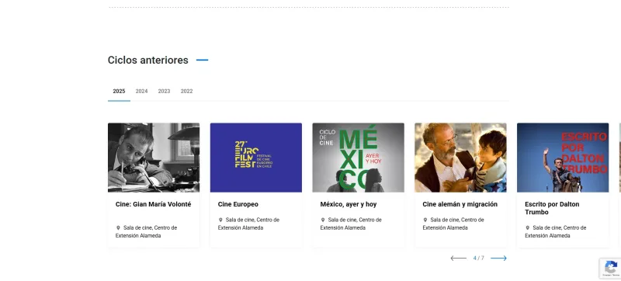The height and width of the screenshot is (281, 621).
Task: Open Escrito por Dalton Trumbo title link
Action: pos(552,208)
